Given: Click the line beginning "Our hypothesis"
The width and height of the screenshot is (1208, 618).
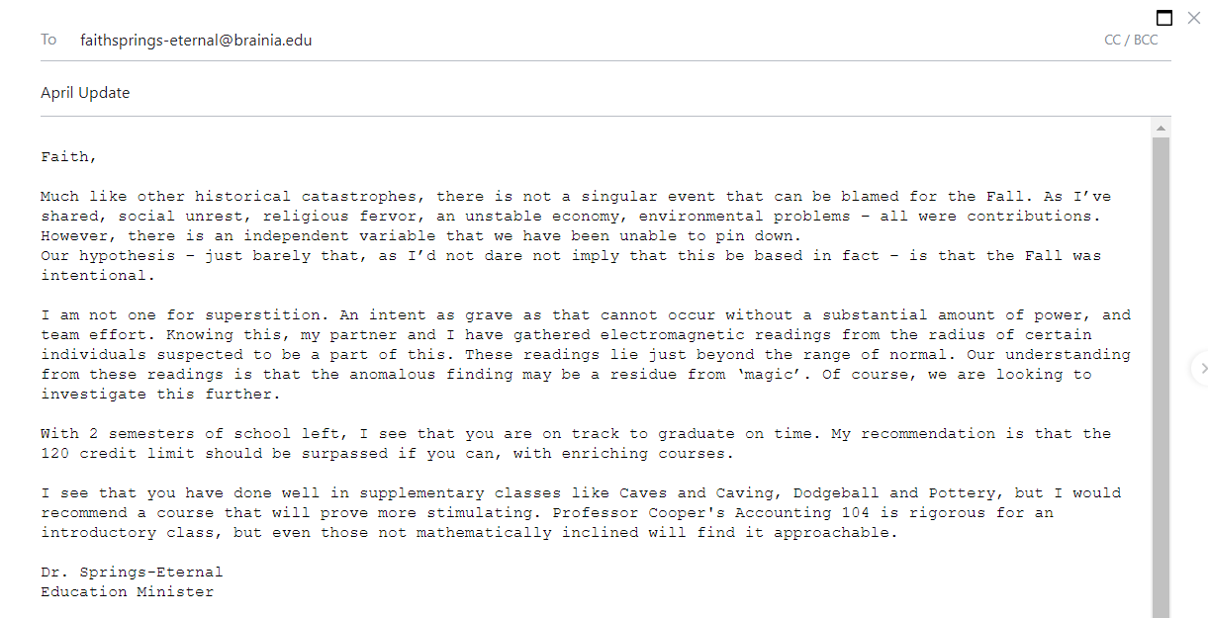Looking at the screenshot, I should (x=571, y=266).
